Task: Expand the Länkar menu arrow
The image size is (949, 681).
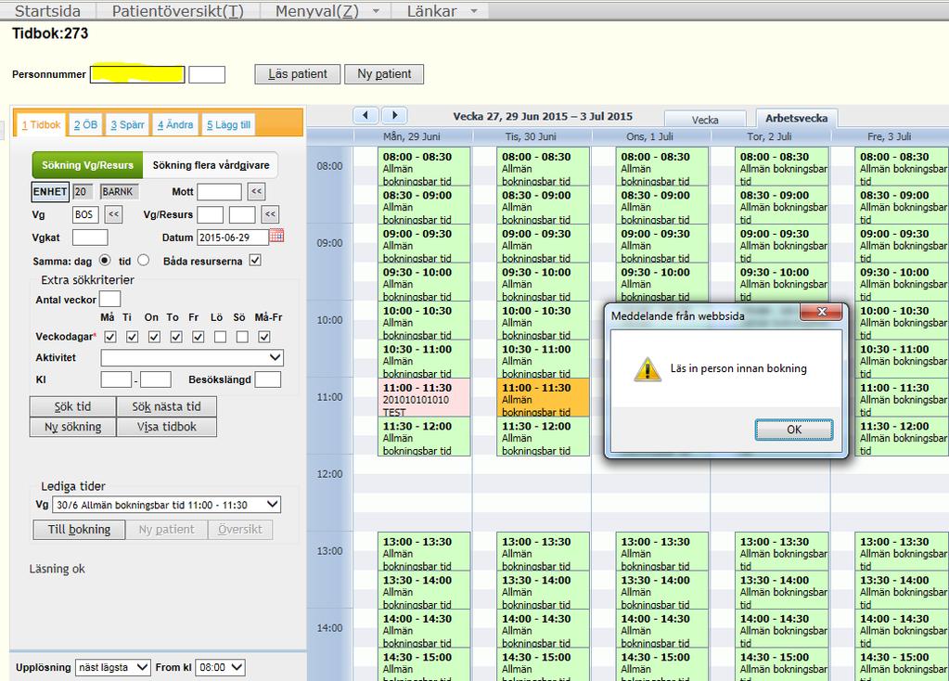Action: tap(474, 11)
